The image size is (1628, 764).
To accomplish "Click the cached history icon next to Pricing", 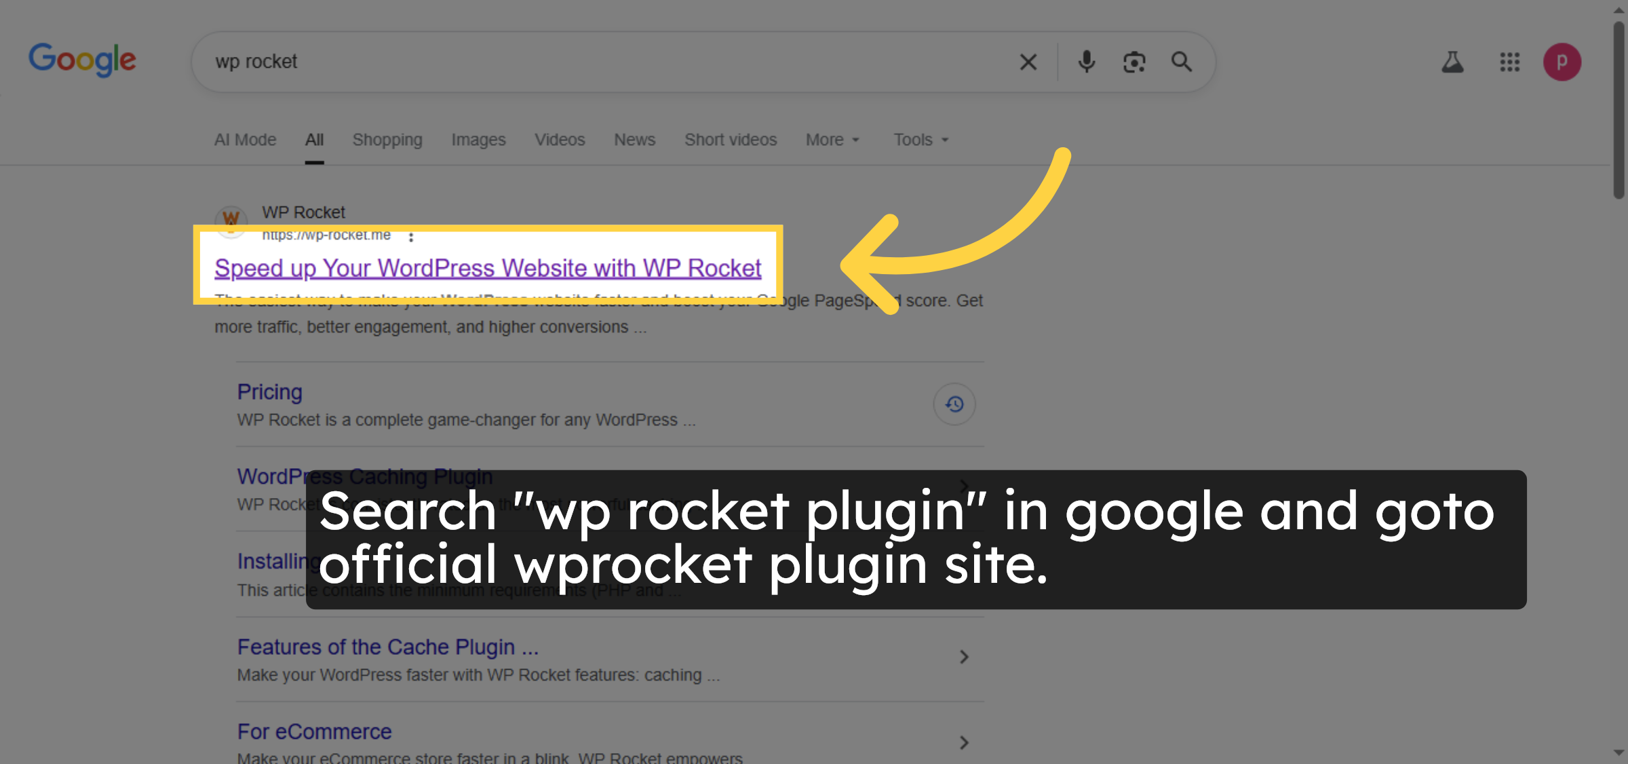I will pyautogui.click(x=954, y=404).
